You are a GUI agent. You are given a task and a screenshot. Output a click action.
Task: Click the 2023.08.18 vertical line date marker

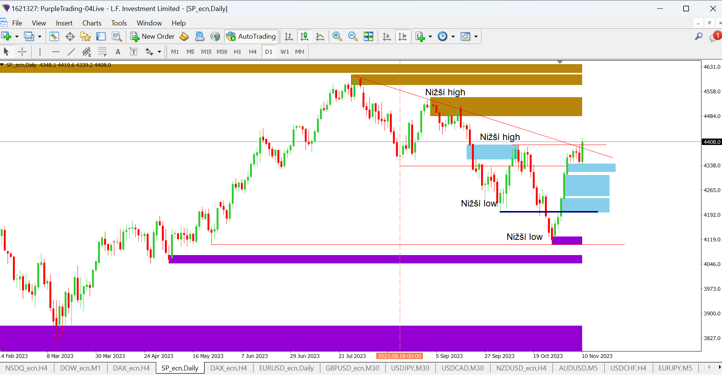399,356
